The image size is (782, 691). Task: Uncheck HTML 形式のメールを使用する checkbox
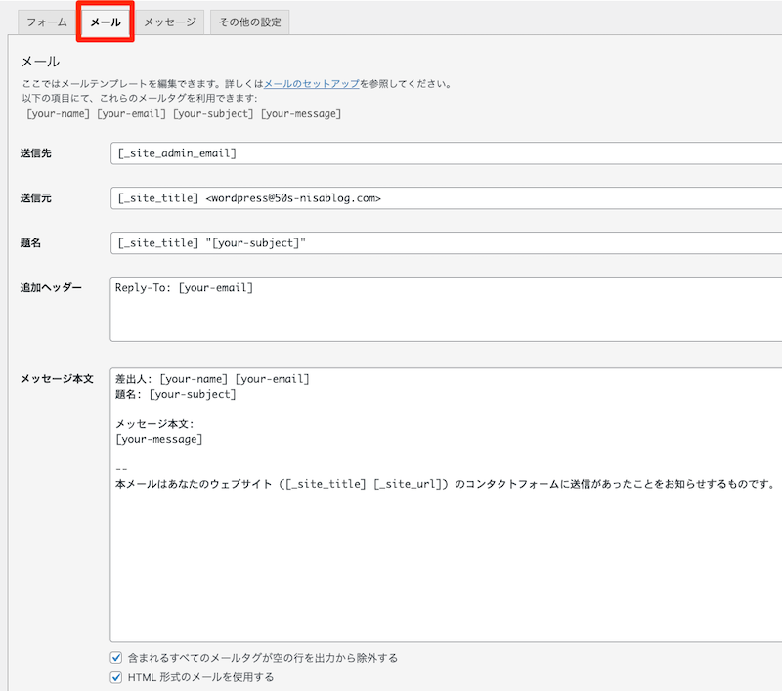[116, 676]
